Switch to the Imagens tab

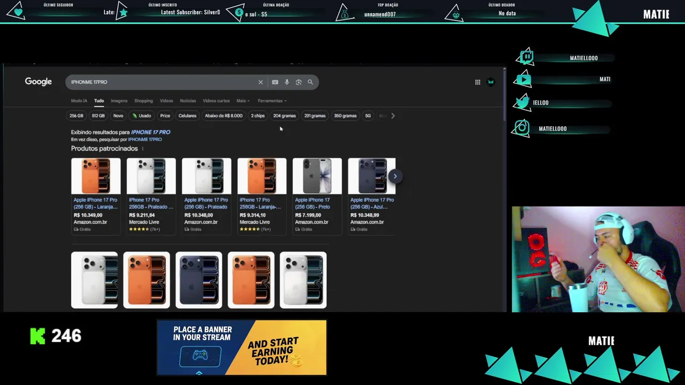point(119,101)
